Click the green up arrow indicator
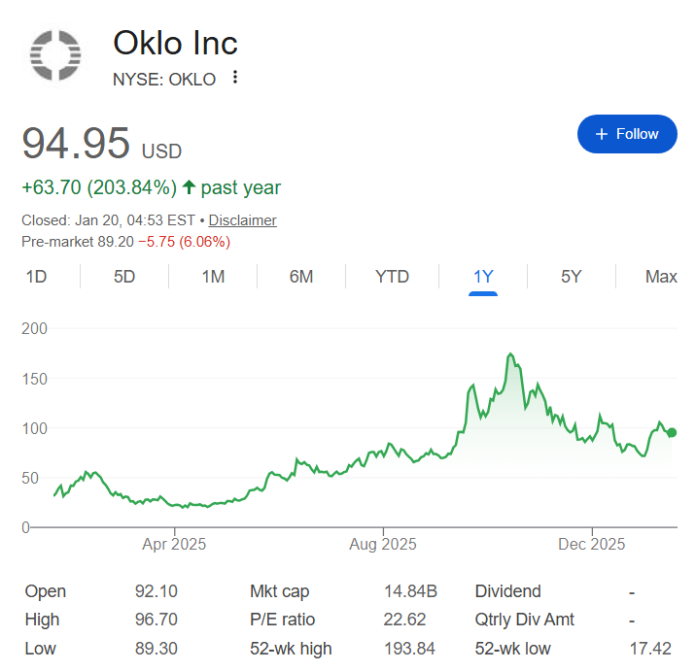 click(x=189, y=187)
